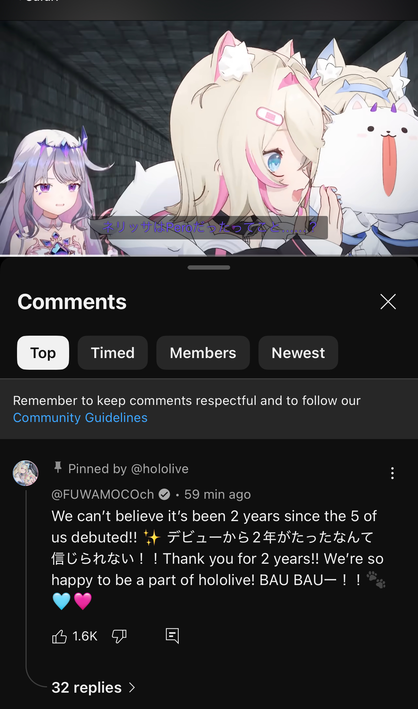Tap the pin icon beside Pinned by
Image resolution: width=418 pixels, height=709 pixels.
coord(58,467)
